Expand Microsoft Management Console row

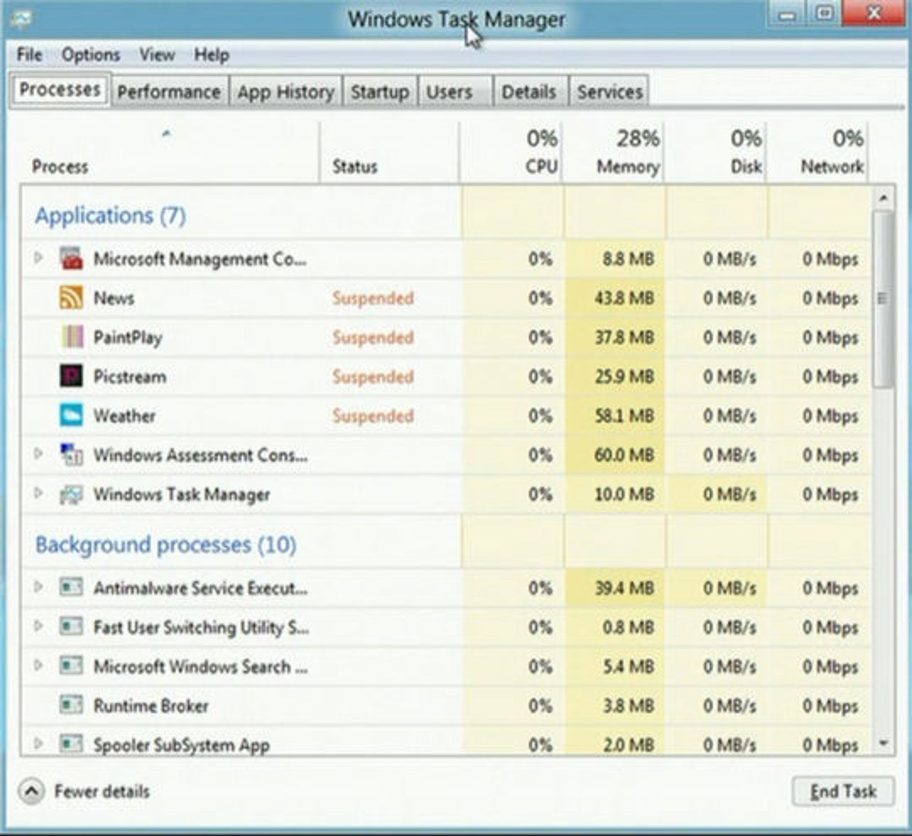click(x=38, y=258)
